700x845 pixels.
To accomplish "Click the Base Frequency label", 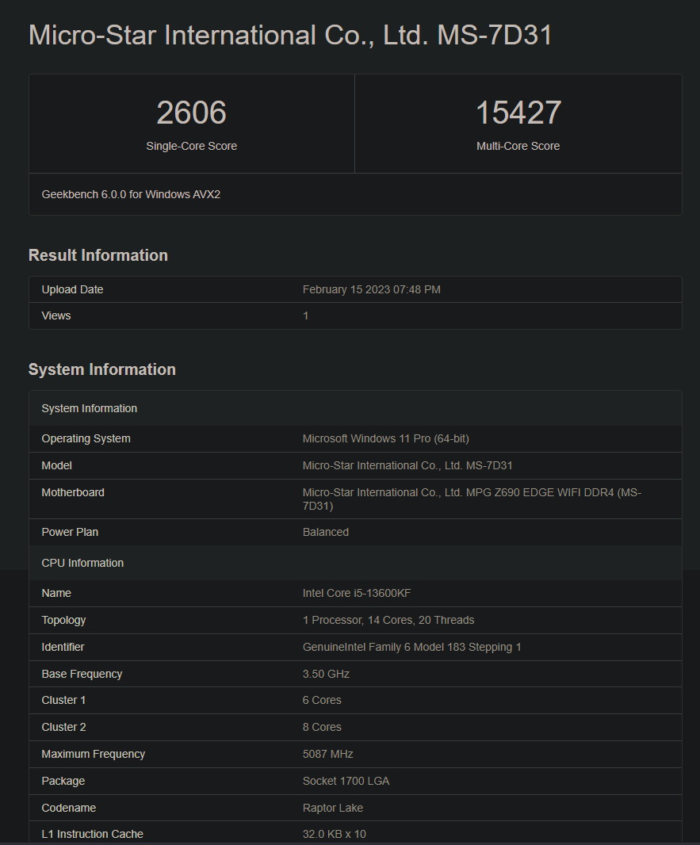I will [82, 674].
